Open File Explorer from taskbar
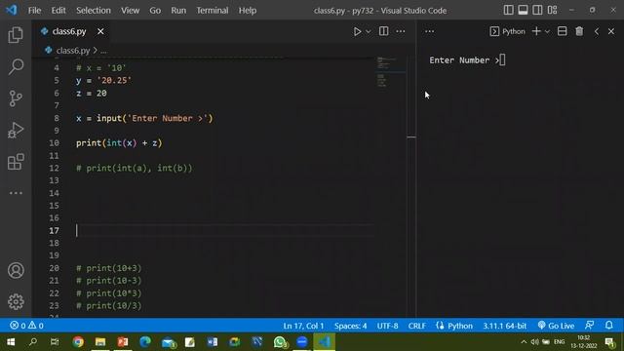Image resolution: width=624 pixels, height=351 pixels. 100,342
